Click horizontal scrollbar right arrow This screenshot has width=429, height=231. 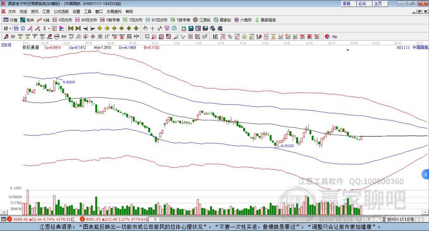pos(369,219)
